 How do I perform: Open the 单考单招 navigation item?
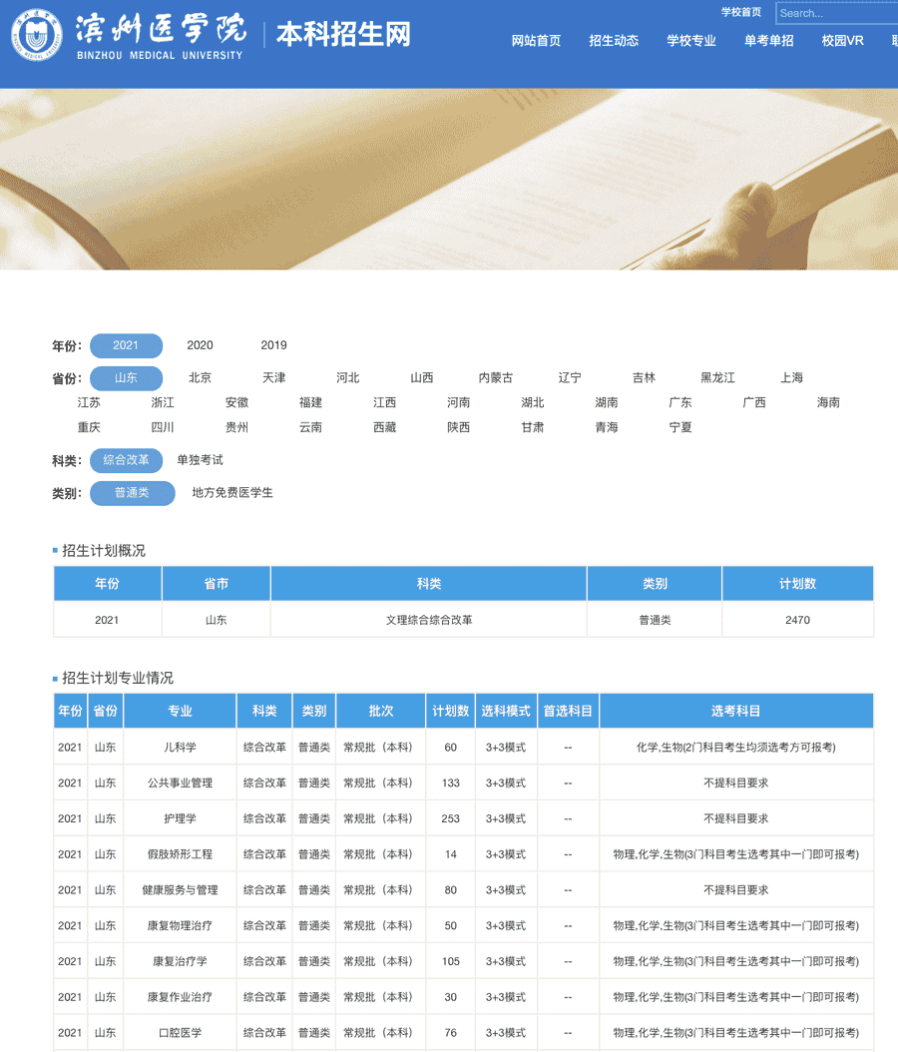click(x=768, y=41)
